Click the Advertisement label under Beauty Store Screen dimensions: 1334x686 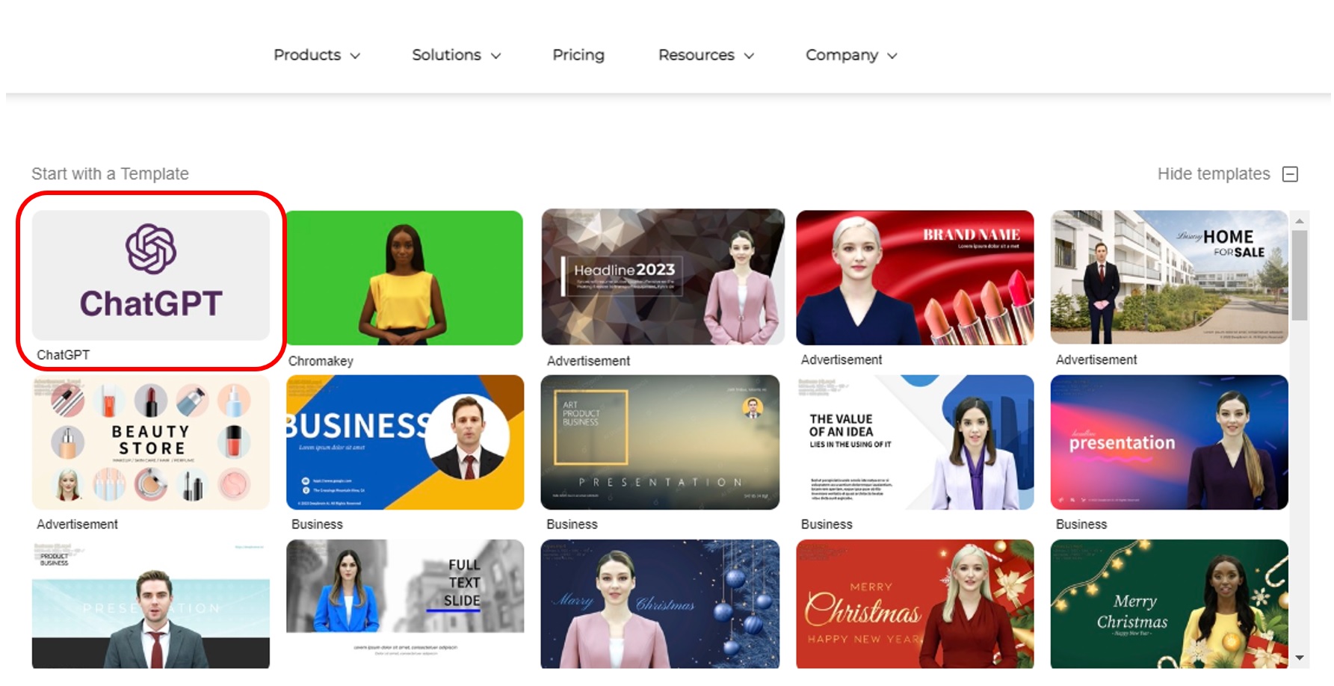click(x=78, y=525)
